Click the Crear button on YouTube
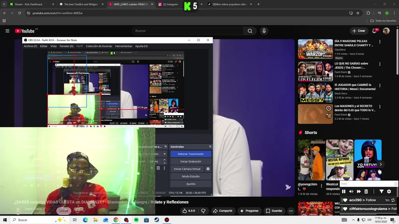The image size is (399, 224). tap(358, 31)
